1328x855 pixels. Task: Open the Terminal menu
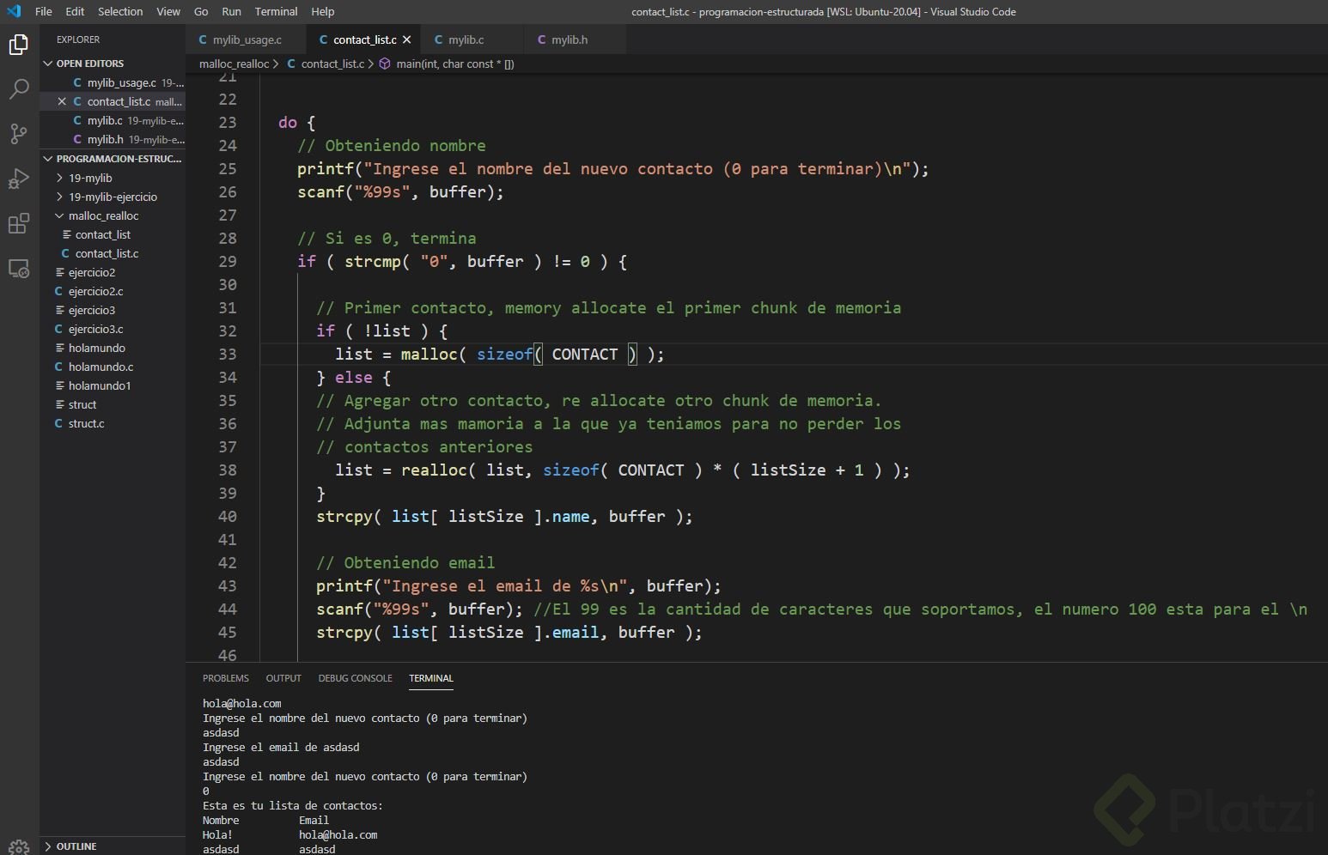(276, 11)
